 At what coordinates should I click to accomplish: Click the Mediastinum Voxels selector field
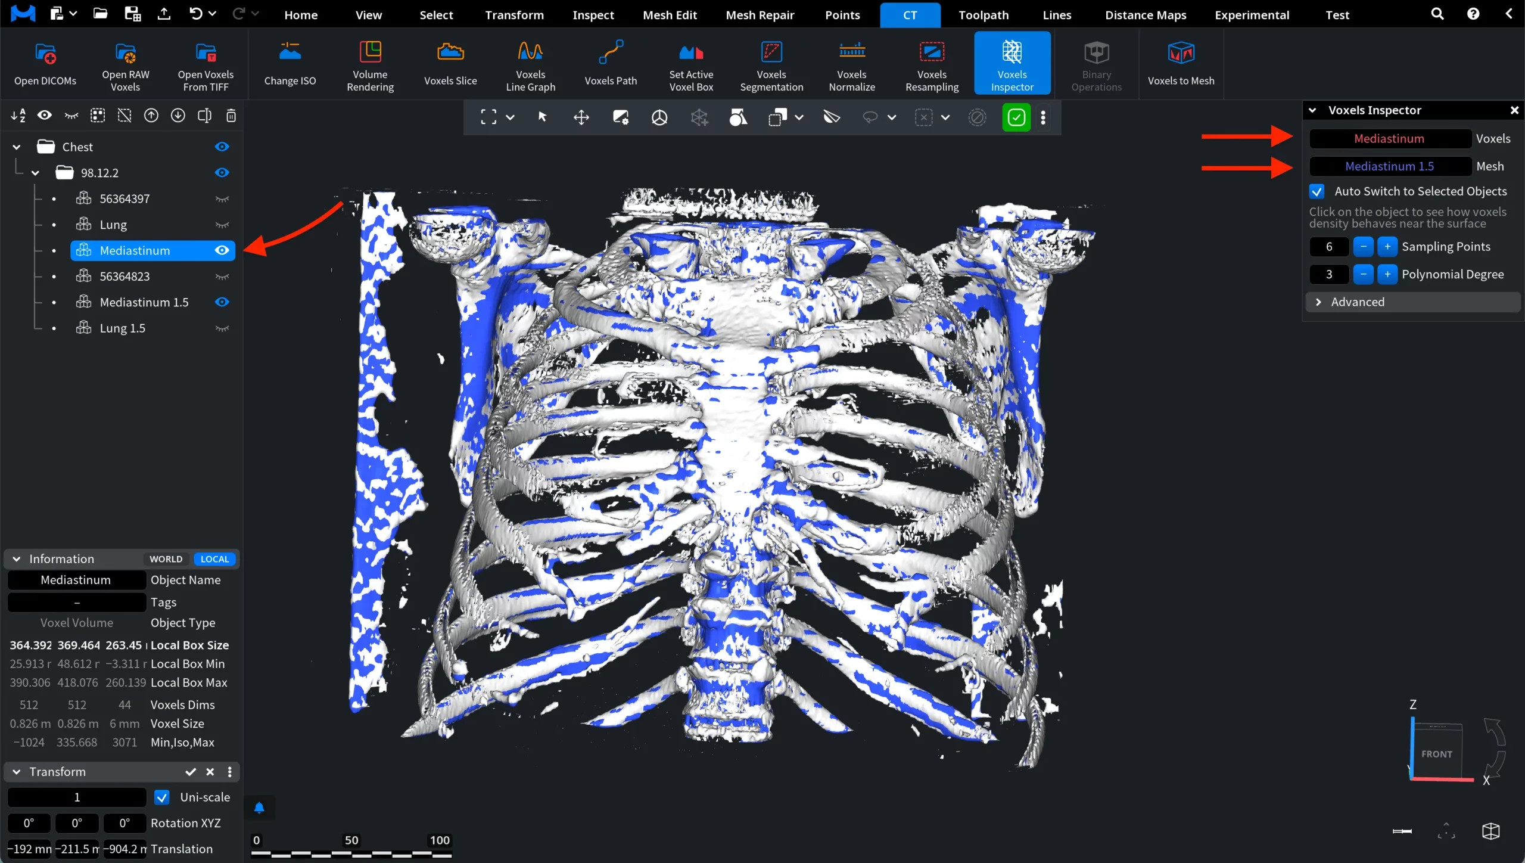pyautogui.click(x=1390, y=139)
